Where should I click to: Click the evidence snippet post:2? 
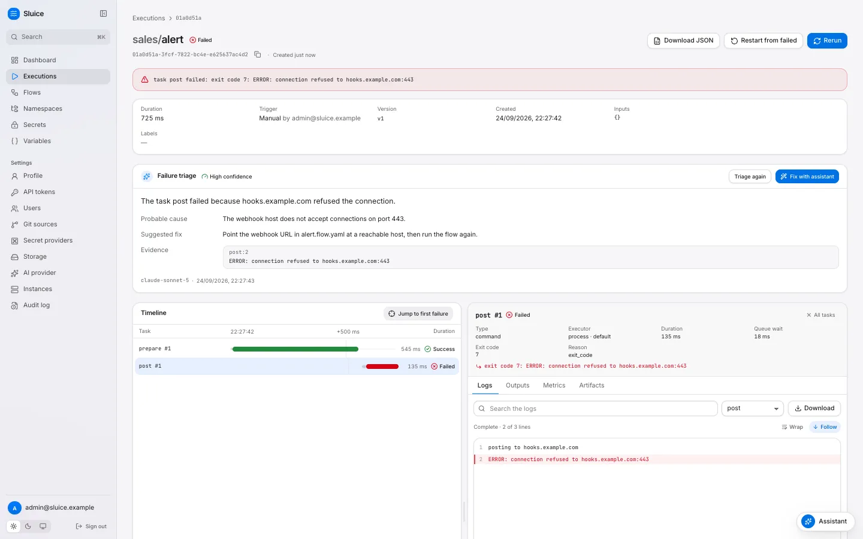530,257
